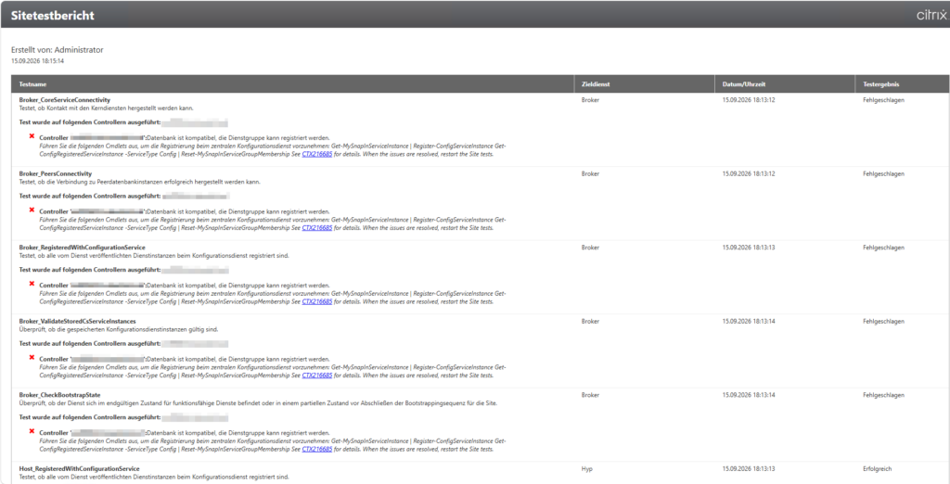950x484 pixels.
Task: Open CTX216685 link in Broker_PeersConnectivity test
Action: coord(317,228)
